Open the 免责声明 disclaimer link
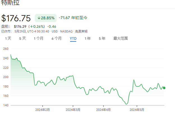This screenshot has width=175, height=115. point(81,31)
